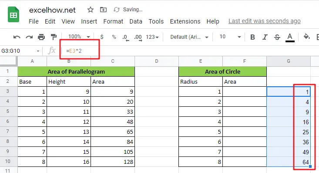Select the paint format tool
Image resolution: width=319 pixels, height=173 pixels.
click(x=54, y=37)
